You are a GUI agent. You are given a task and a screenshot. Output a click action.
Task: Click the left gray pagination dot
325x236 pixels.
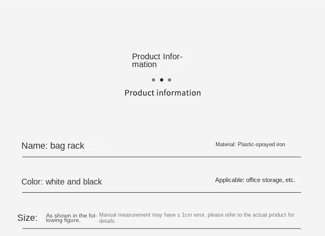[153, 80]
